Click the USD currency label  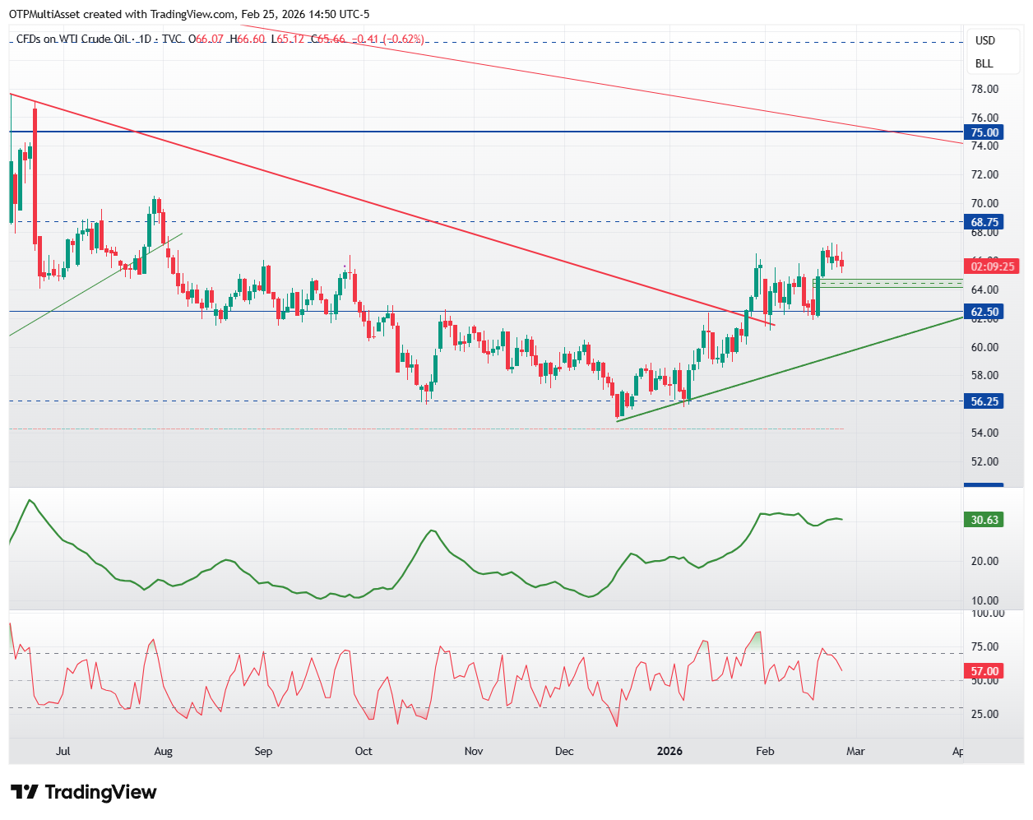coord(984,40)
